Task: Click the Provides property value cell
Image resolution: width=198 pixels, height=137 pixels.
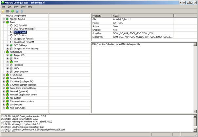Action: point(143,33)
